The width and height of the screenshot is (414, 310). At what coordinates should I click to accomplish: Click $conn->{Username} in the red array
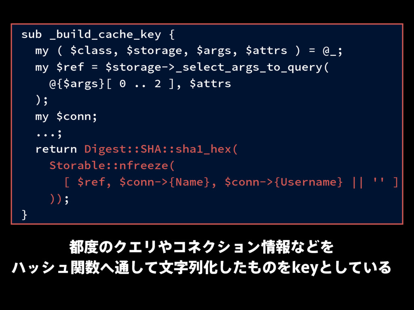click(283, 182)
